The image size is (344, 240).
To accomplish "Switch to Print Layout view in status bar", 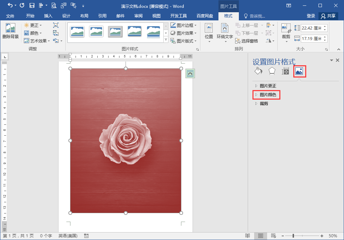I will coord(260,236).
